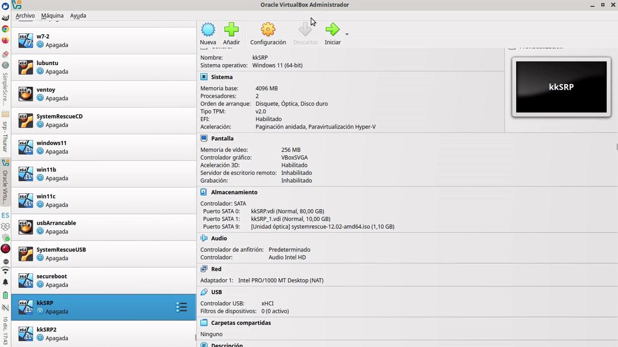Image resolution: width=618 pixels, height=347 pixels.
Task: Click the Red network icon
Action: 204,269
